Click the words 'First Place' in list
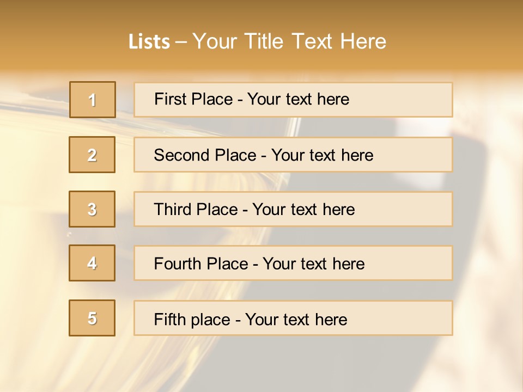The height and width of the screenshot is (392, 523). (193, 99)
